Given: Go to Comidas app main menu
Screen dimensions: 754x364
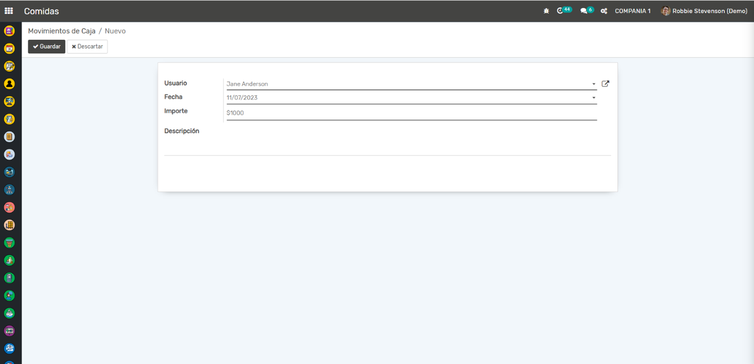Looking at the screenshot, I should click(41, 11).
